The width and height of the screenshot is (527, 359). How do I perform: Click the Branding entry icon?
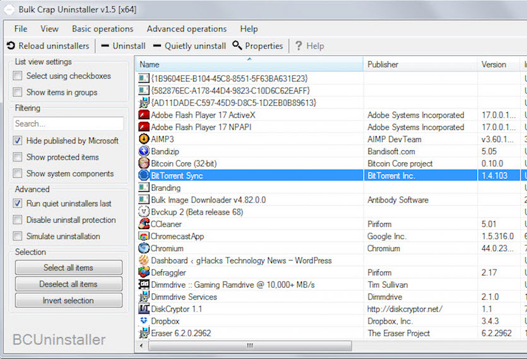(144, 187)
